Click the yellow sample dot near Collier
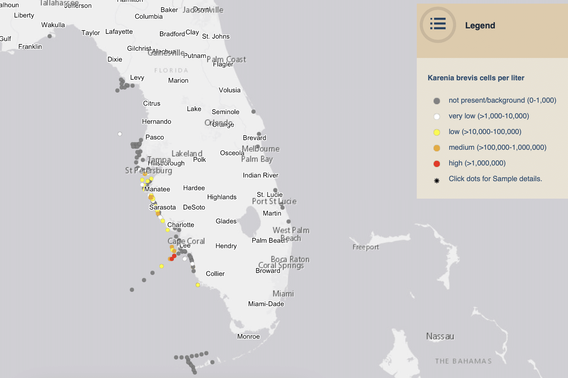Image resolution: width=568 pixels, height=378 pixels. coord(198,284)
